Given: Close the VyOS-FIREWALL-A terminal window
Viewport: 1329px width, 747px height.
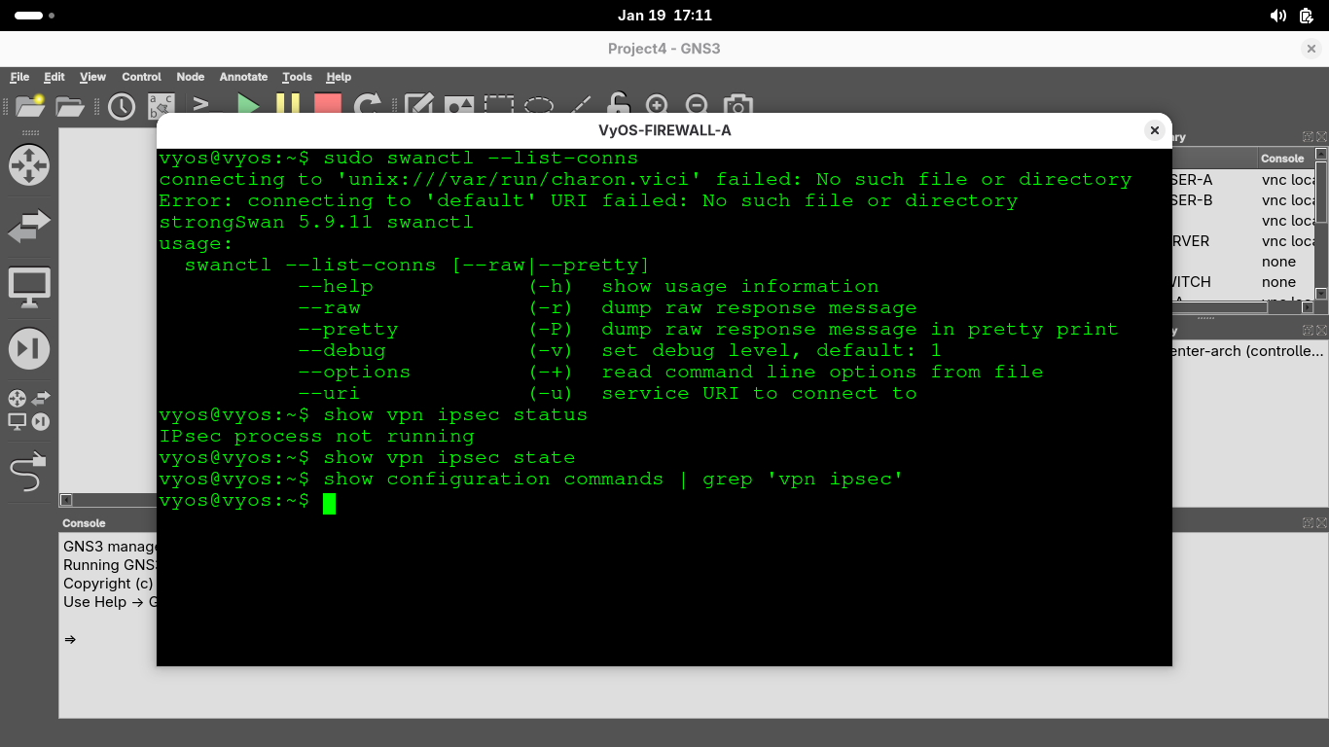Looking at the screenshot, I should (x=1154, y=130).
